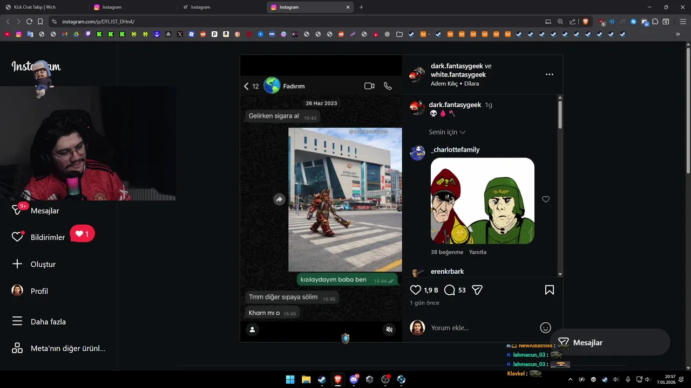
Task: Open Mesajlar in Instagram sidebar
Action: click(36, 211)
